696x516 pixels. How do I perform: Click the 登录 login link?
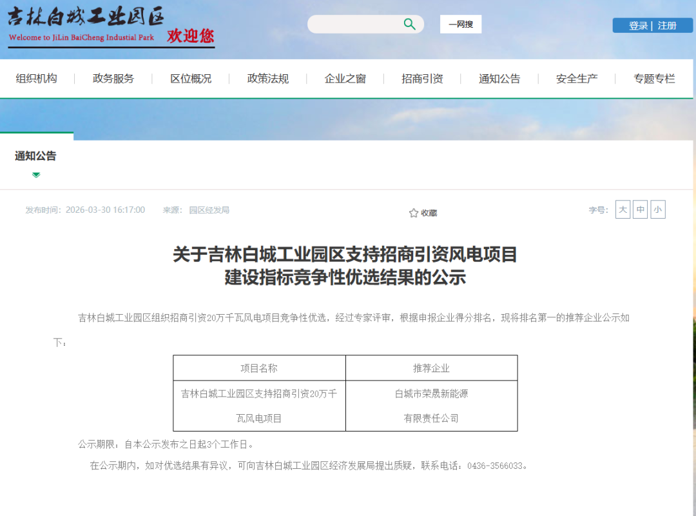[638, 26]
